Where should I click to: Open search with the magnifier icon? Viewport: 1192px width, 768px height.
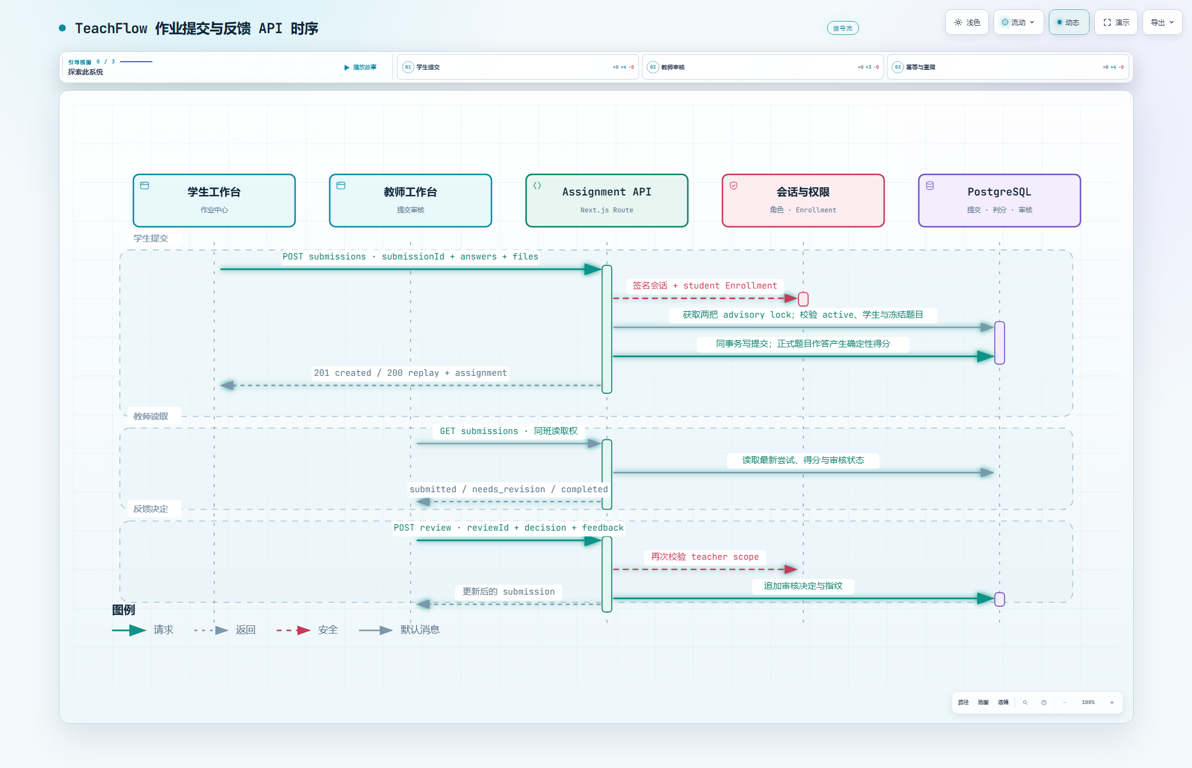pos(1025,702)
